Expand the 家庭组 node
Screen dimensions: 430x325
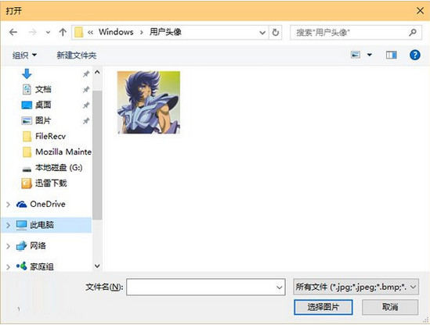pyautogui.click(x=8, y=266)
